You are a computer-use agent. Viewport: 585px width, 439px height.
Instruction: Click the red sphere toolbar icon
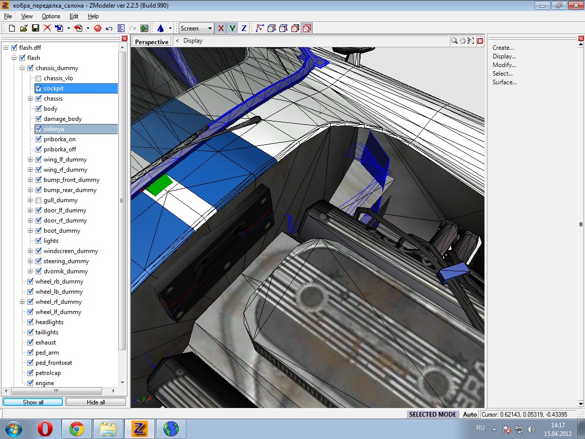coord(97,28)
